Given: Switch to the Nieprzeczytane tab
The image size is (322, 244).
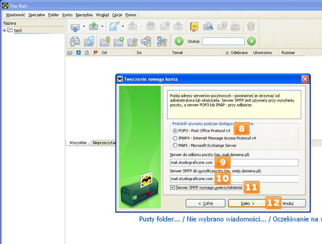Looking at the screenshot, I should point(104,142).
